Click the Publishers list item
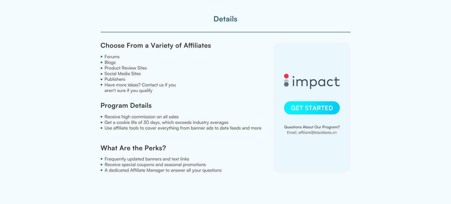 point(115,79)
